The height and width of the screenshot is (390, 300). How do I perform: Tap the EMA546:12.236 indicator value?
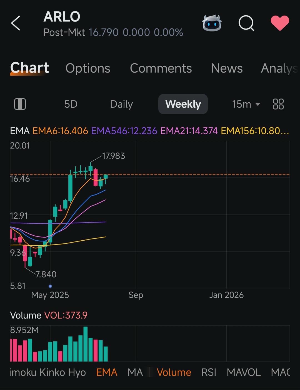coord(124,131)
